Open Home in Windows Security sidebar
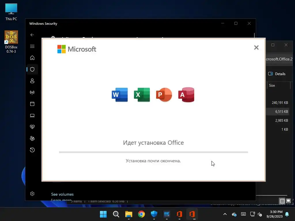Image resolution: width=295 pixels, height=221 pixels. [x=32, y=58]
